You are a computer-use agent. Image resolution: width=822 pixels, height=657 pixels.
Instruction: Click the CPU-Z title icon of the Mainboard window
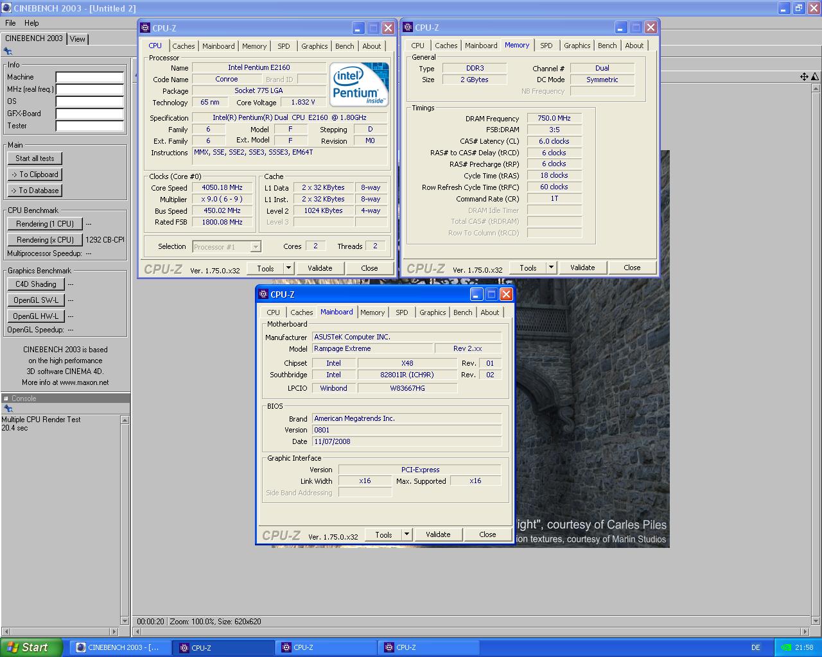(x=263, y=294)
